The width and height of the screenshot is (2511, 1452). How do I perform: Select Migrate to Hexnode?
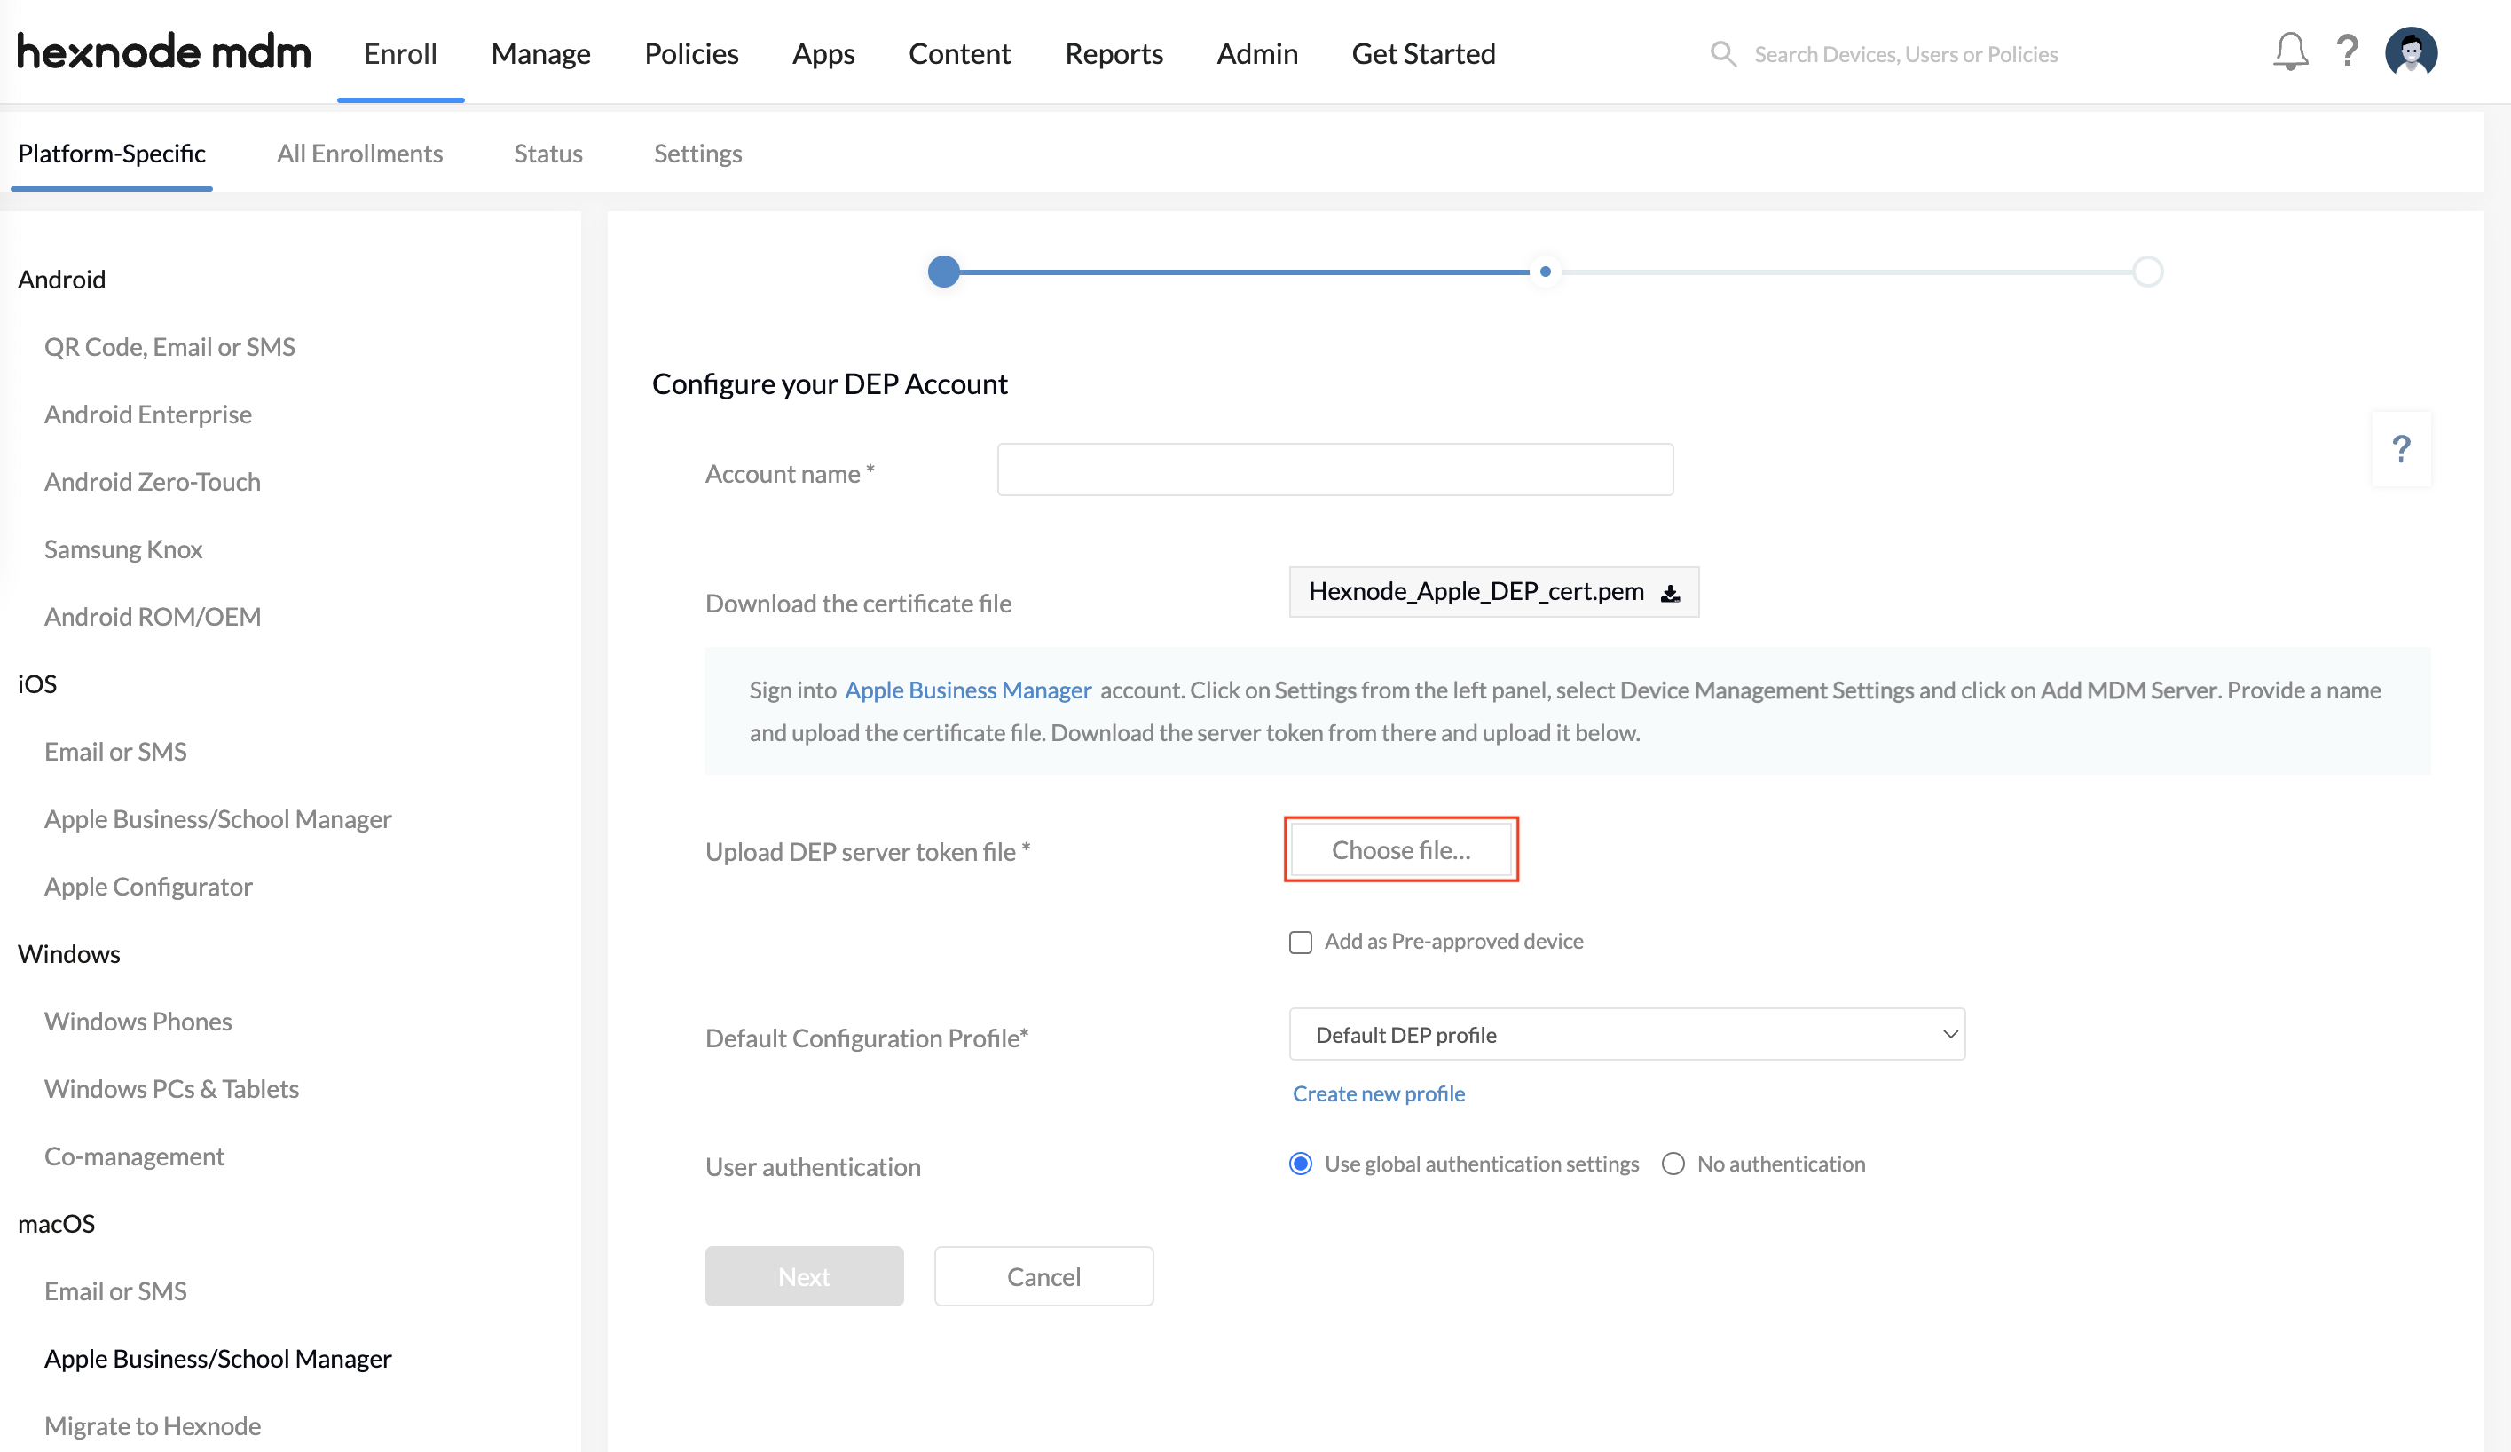(153, 1426)
